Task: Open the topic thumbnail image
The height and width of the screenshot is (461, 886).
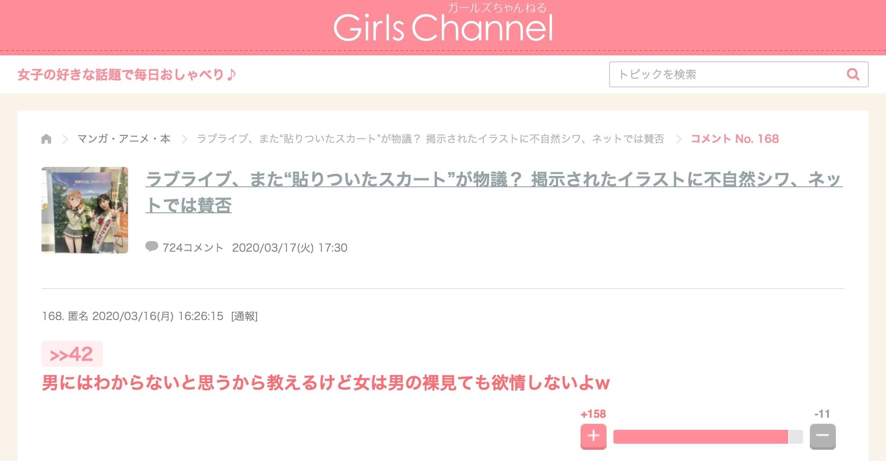Action: tap(85, 210)
